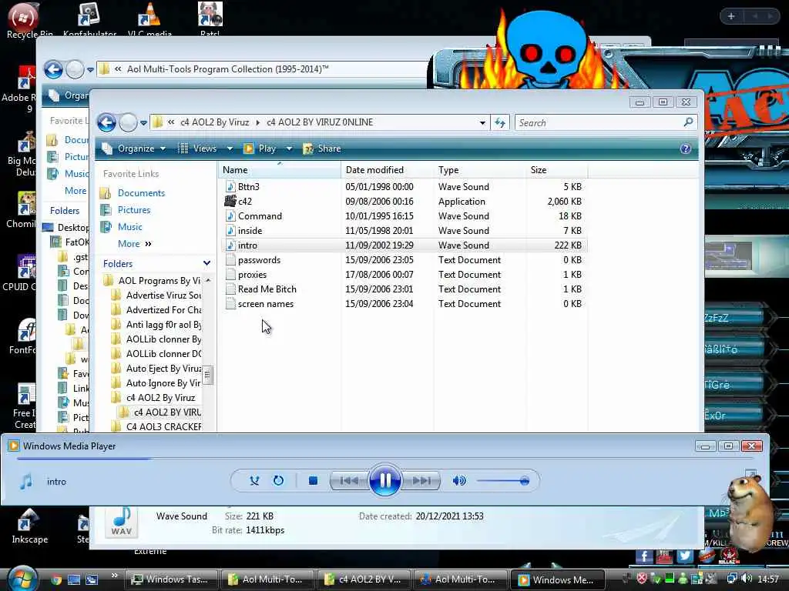Select the Bttn3 wave sound file
The height and width of the screenshot is (591, 789).
pos(404,186)
